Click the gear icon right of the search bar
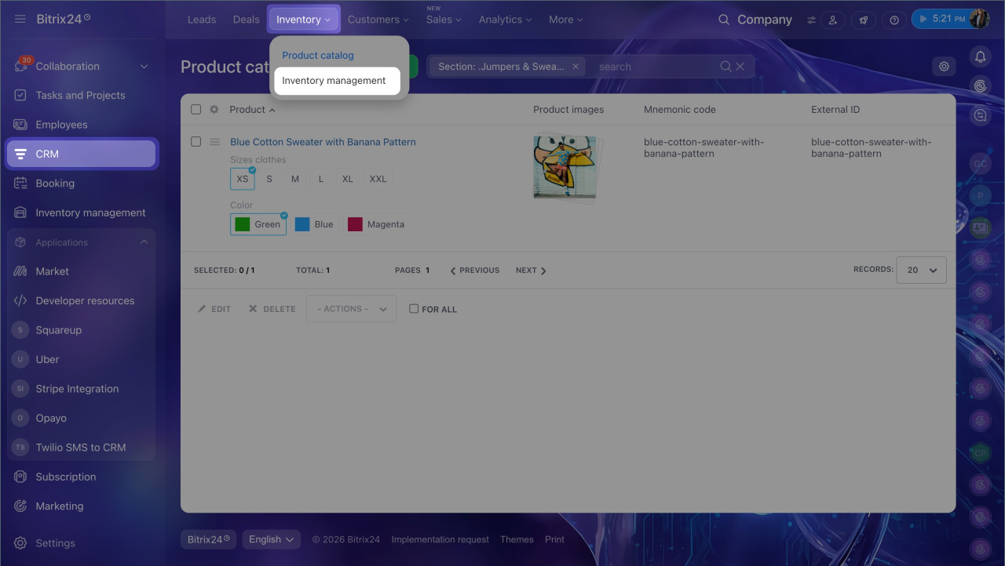Screen dimensions: 1005x566 point(945,67)
